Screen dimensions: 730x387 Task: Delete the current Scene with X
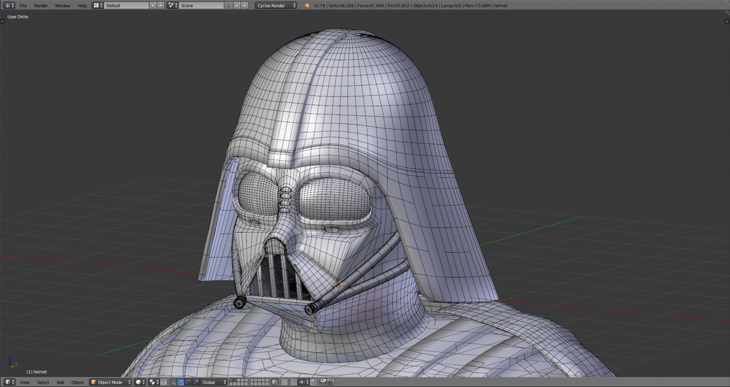[244, 5]
